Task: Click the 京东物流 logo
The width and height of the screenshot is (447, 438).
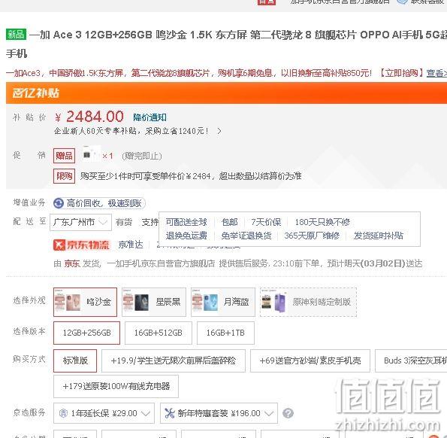Action: pos(82,245)
